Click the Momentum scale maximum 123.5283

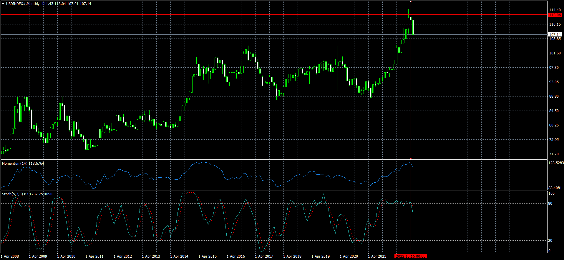click(556, 163)
